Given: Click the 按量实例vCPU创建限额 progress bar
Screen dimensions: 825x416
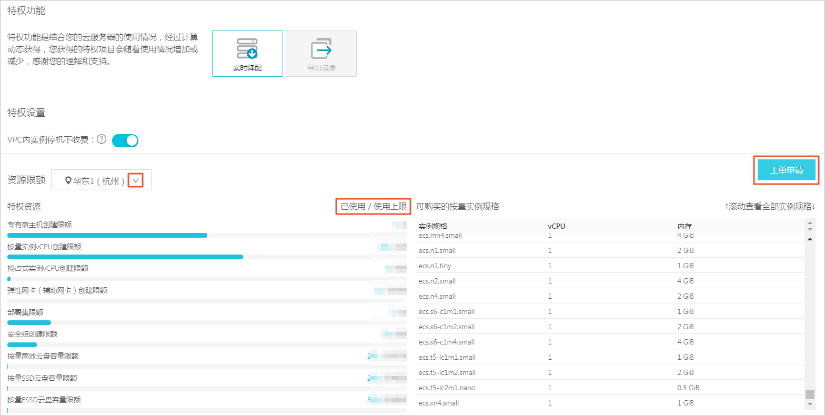Looking at the screenshot, I should pyautogui.click(x=207, y=257).
